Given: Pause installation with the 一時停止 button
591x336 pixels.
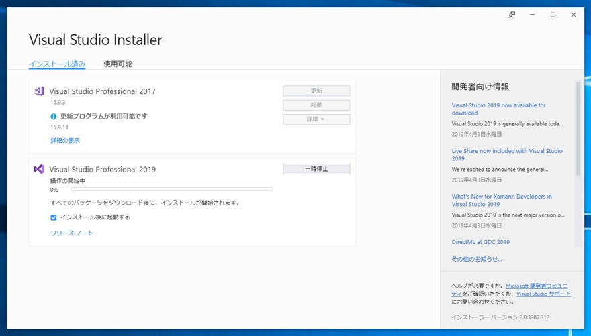Looking at the screenshot, I should (x=316, y=169).
